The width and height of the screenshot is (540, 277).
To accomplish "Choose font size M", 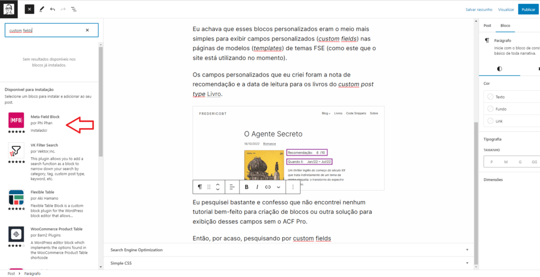I will (506, 161).
